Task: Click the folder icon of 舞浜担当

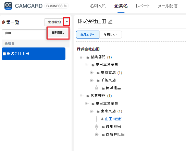Action: [x=103, y=88]
